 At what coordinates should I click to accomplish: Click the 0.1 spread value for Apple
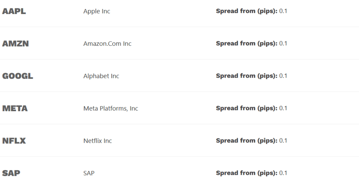pyautogui.click(x=283, y=11)
